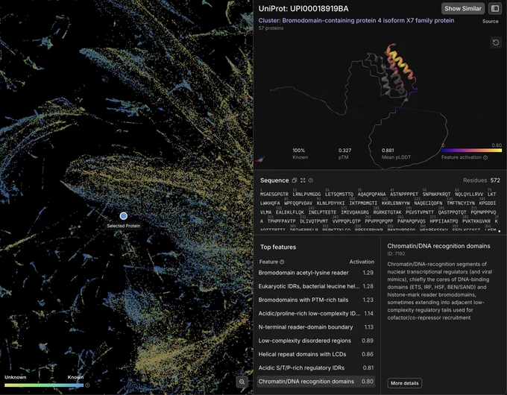Reset the 3D structure view
This screenshot has height=395, width=507.
click(x=496, y=42)
